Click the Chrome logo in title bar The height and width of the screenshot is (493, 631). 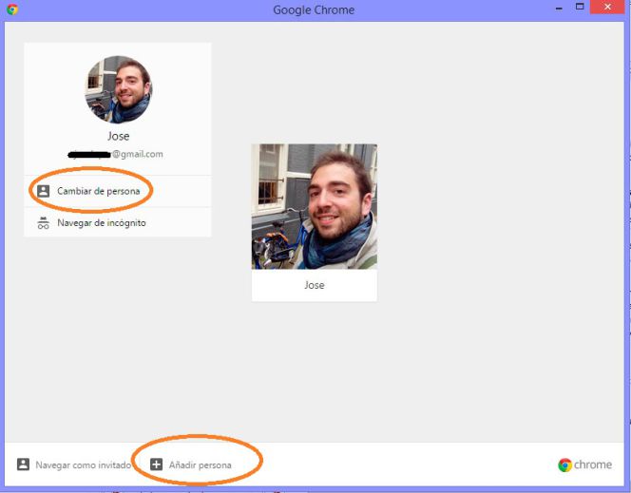12,9
